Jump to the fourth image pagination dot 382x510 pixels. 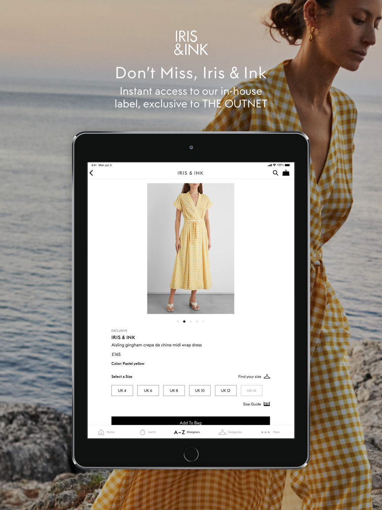[x=197, y=322]
